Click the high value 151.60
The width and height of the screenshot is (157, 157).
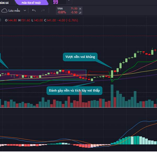coord(25,20)
